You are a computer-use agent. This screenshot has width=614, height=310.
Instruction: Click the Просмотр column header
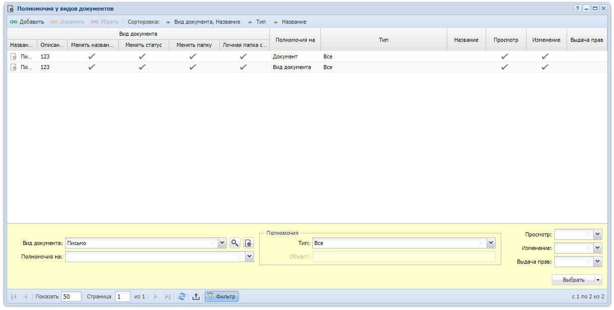506,40
